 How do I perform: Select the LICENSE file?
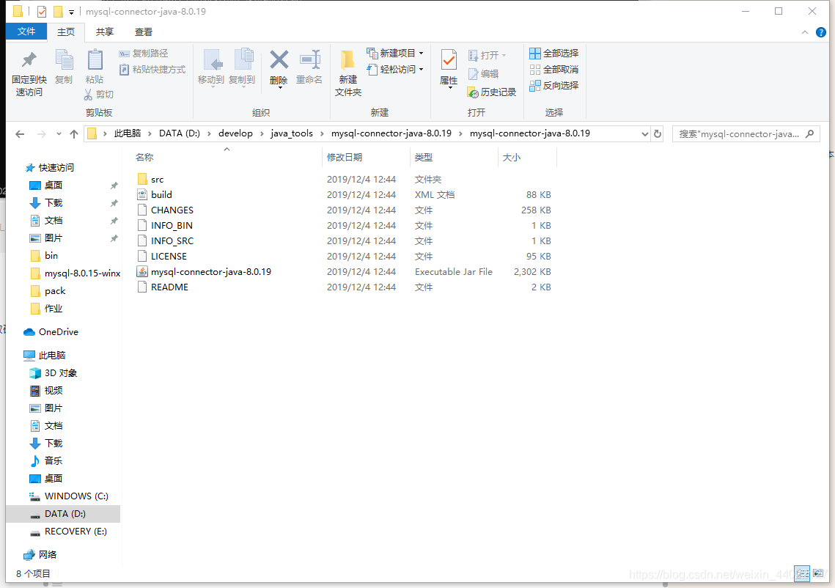tap(169, 257)
